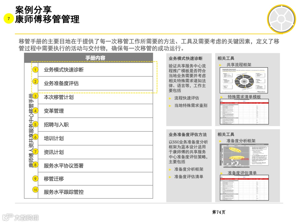The image size is (298, 223).
Task: Click the arrow bullet before 准备度评估清单 in the method list
Action: 170,177
